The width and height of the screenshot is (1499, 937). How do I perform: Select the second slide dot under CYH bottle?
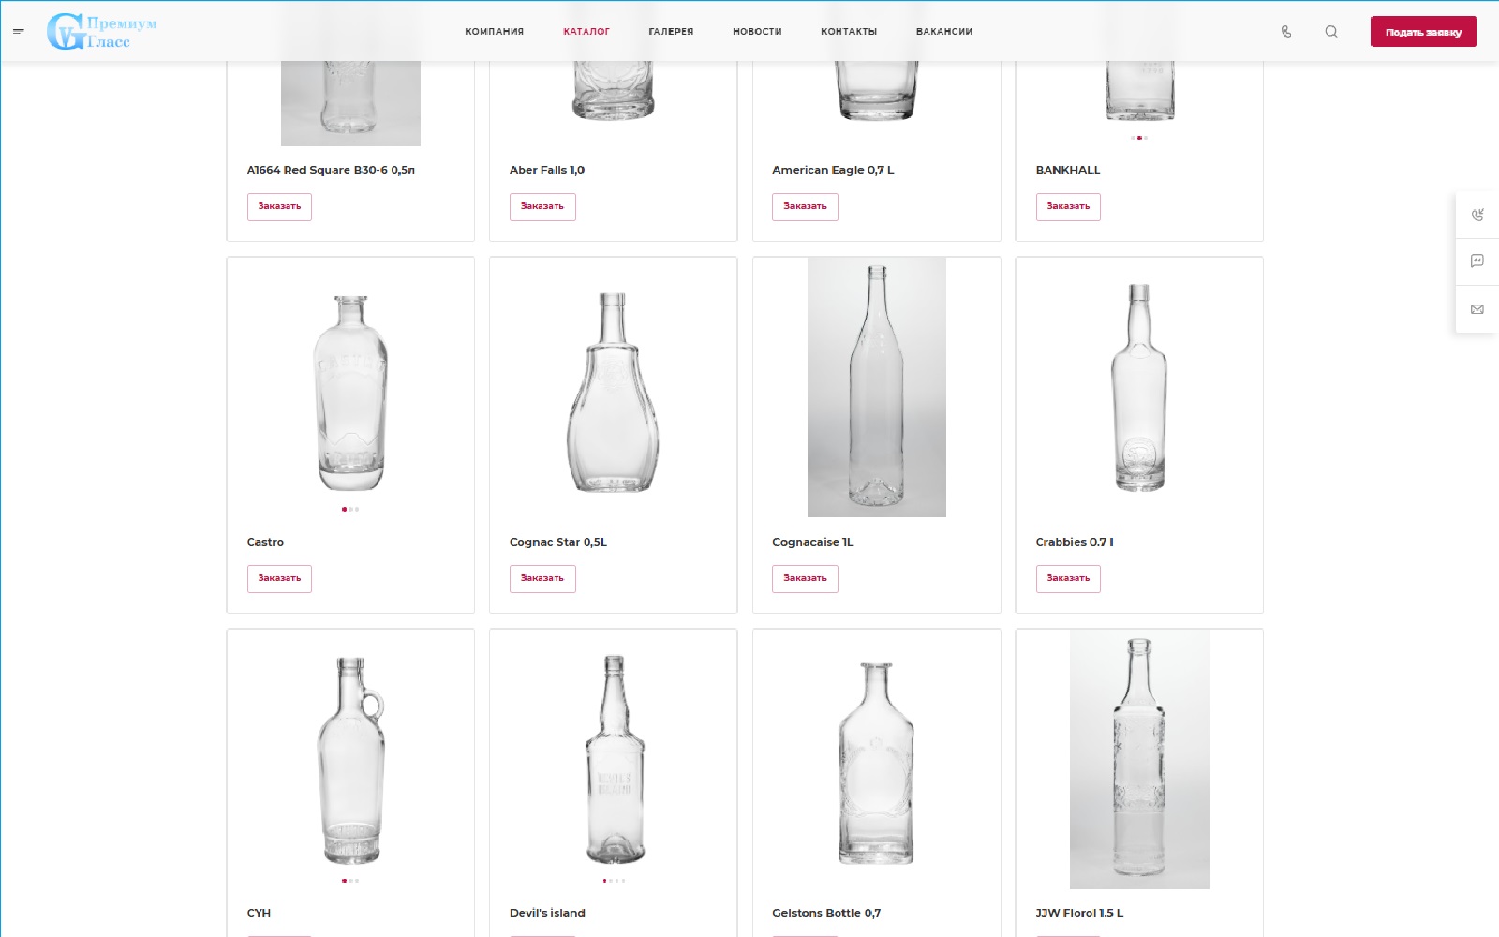[x=350, y=881]
